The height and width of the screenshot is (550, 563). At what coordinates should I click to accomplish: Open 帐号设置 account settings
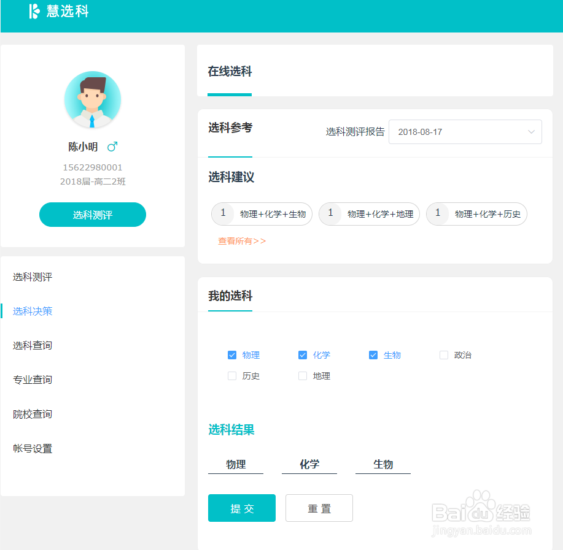32,448
